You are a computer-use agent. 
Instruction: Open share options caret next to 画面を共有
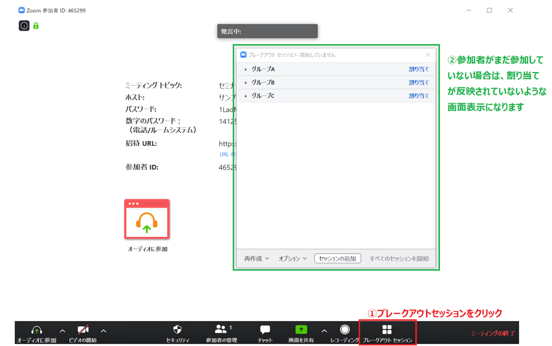(x=324, y=331)
